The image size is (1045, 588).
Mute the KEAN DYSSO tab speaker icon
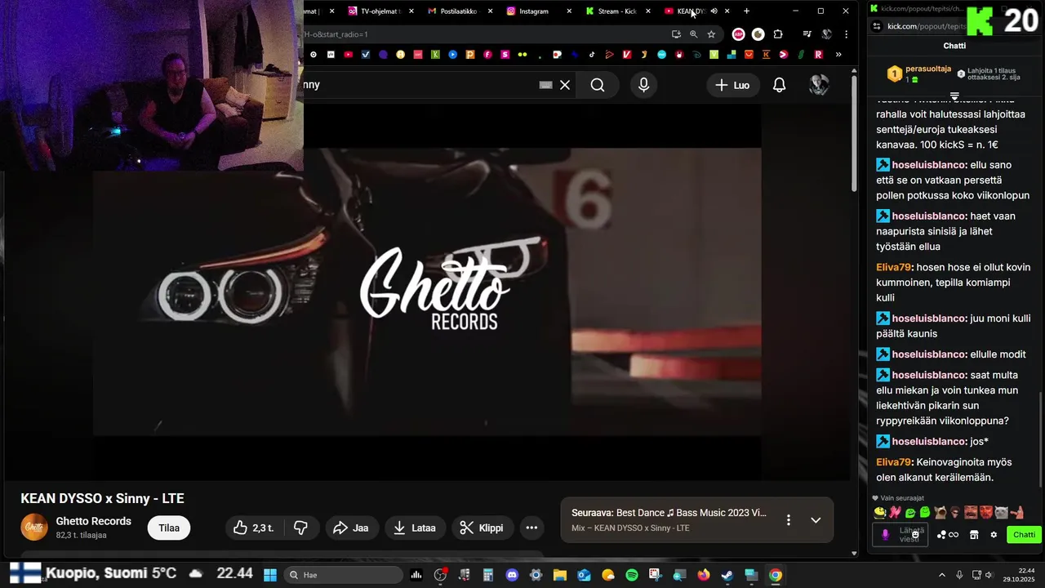coord(714,11)
